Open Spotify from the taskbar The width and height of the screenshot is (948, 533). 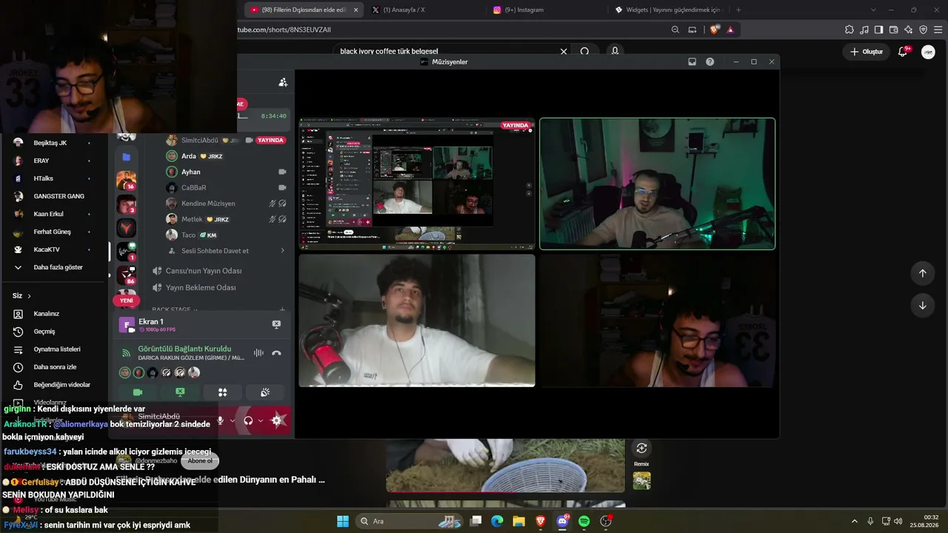tap(584, 521)
